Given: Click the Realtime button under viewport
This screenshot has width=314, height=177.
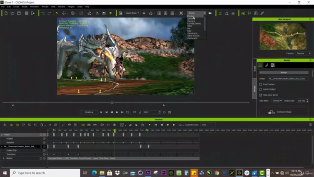Looking at the screenshot, I should (x=89, y=112).
